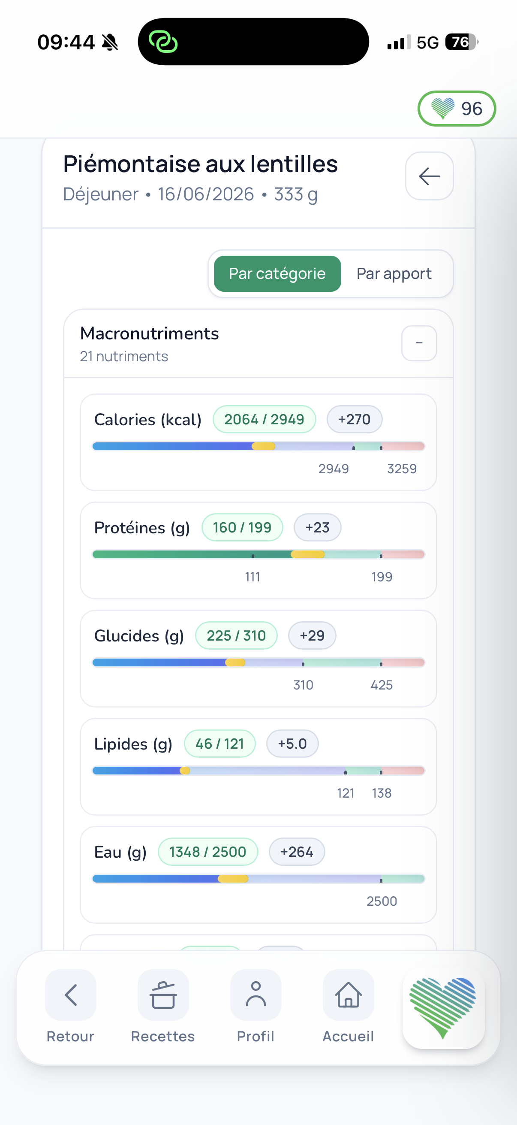
Task: Click the Calories progress bar
Action: 258,446
